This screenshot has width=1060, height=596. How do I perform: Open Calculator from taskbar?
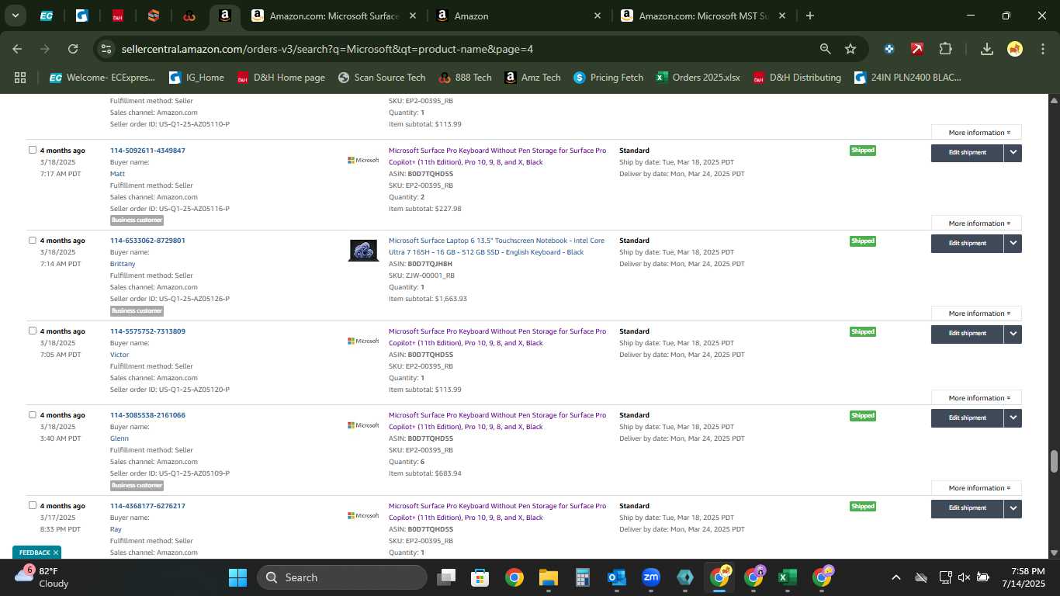[x=583, y=577]
